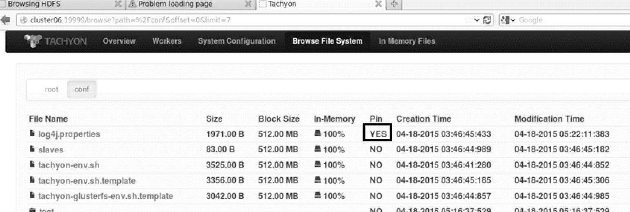Click the file icon beside log4j.properties
This screenshot has height=212, width=630.
[32, 134]
